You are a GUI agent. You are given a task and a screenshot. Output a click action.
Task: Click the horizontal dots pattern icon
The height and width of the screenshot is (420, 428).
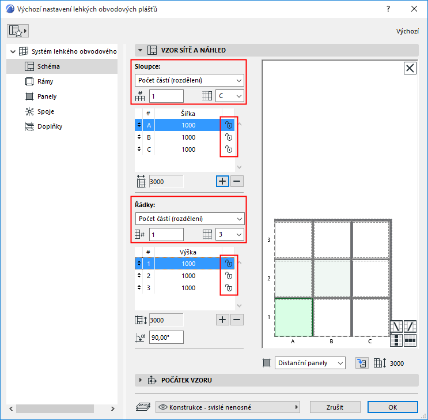click(x=410, y=340)
